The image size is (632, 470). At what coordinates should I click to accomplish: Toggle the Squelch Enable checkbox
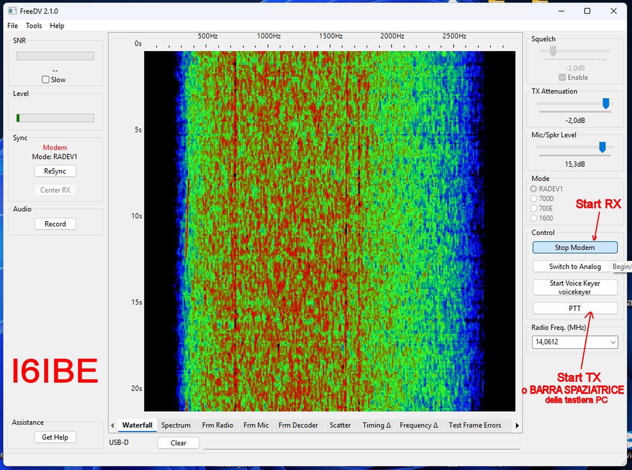(562, 77)
